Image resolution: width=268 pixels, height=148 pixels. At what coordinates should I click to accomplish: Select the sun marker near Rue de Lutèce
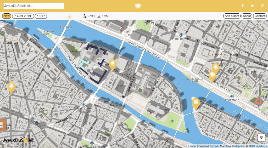tap(113, 65)
